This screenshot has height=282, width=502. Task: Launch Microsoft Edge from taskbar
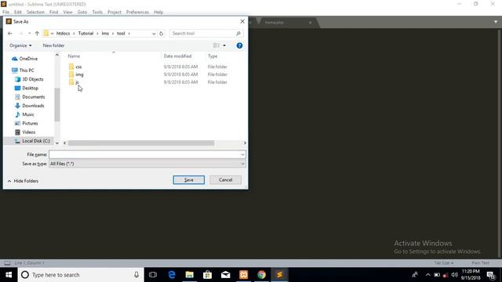172,275
